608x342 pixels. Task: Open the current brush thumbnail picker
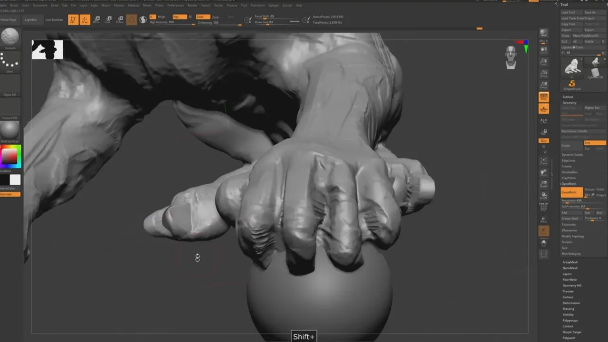(x=10, y=38)
